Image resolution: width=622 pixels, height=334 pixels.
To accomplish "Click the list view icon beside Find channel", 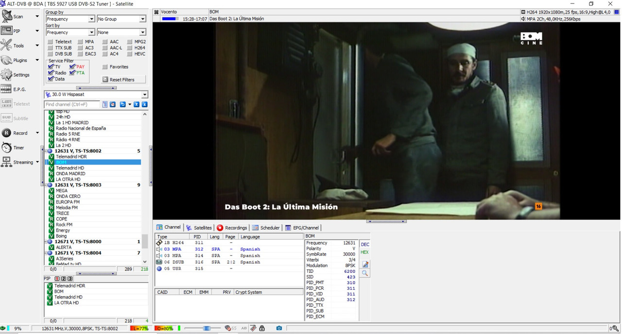I will pos(104,104).
